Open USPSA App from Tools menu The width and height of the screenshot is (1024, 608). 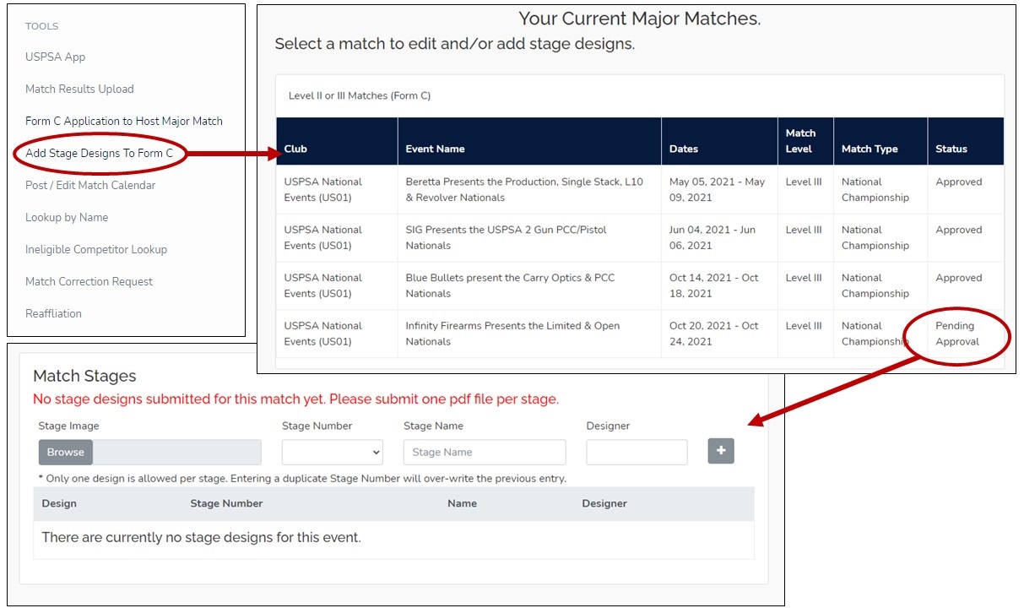click(55, 57)
